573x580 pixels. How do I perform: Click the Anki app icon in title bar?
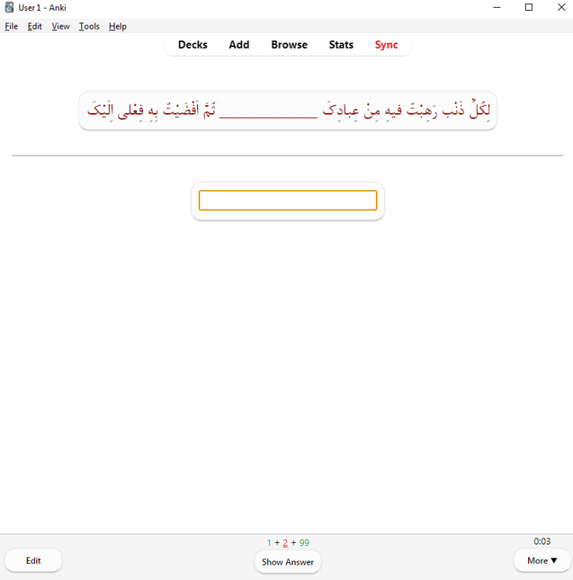pos(9,8)
